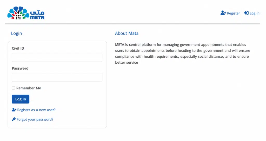Follow the 'Register as a new user?' link

36,110
